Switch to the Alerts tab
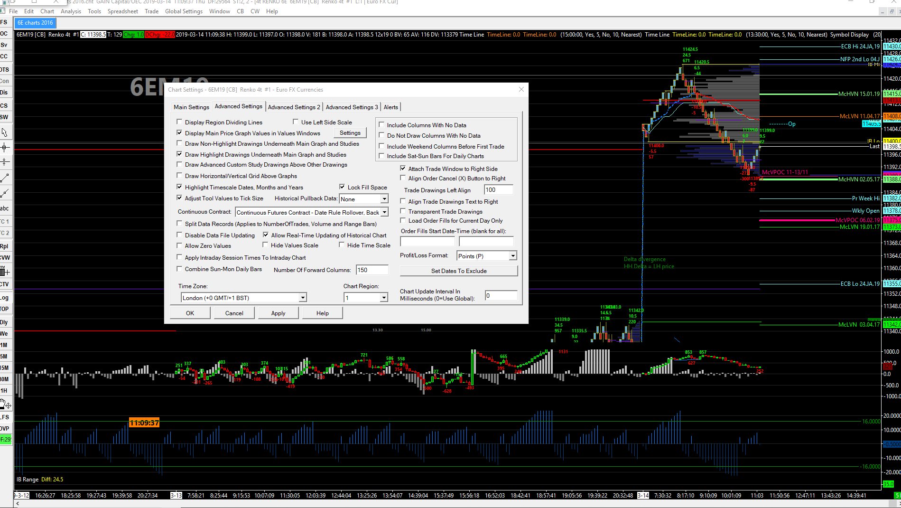Viewport: 901px width, 508px height. click(390, 107)
